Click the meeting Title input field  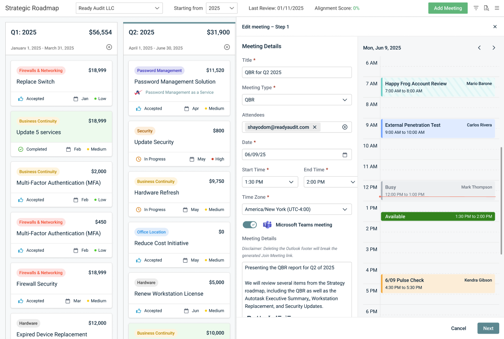[297, 72]
